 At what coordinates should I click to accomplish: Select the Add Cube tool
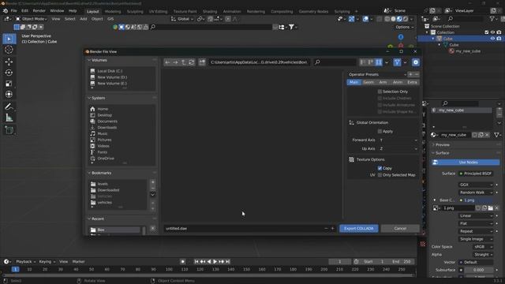[x=9, y=130]
